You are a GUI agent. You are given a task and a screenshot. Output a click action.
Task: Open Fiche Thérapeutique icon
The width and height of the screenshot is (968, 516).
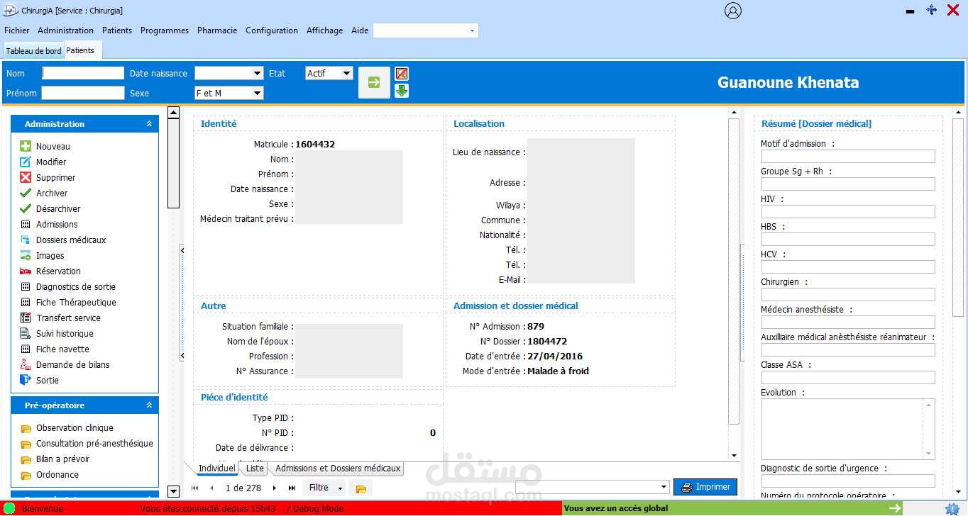[x=26, y=302]
